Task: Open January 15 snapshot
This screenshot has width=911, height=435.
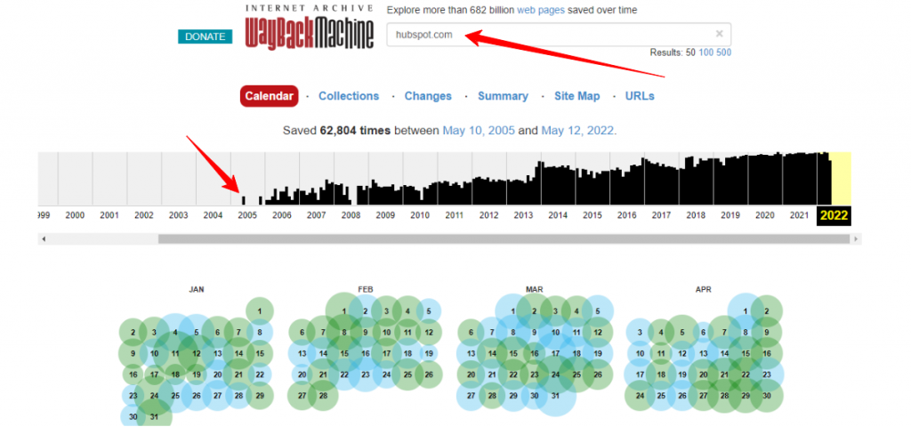Action: [260, 353]
